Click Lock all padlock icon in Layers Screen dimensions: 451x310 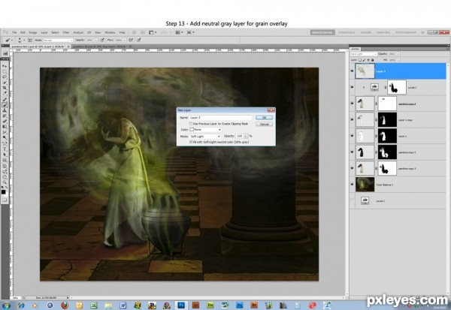click(373, 60)
